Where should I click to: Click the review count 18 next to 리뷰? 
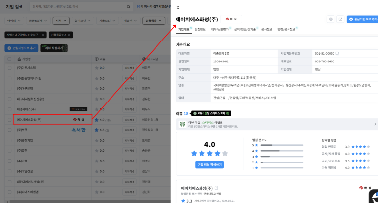click(186, 113)
